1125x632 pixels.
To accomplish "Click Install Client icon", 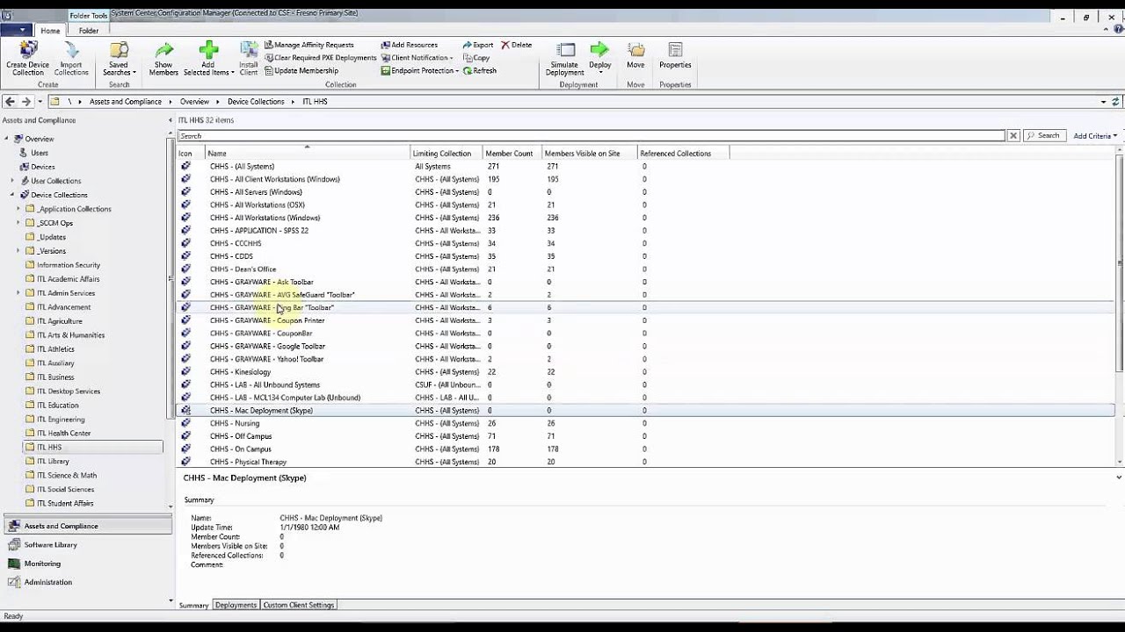I will (x=249, y=58).
